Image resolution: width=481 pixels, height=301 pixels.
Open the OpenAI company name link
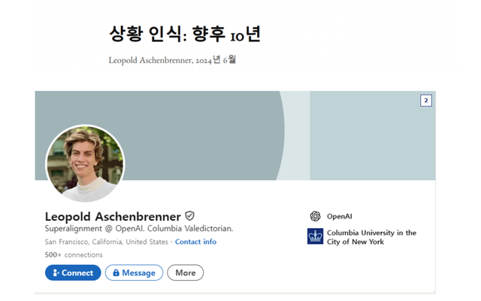(340, 216)
